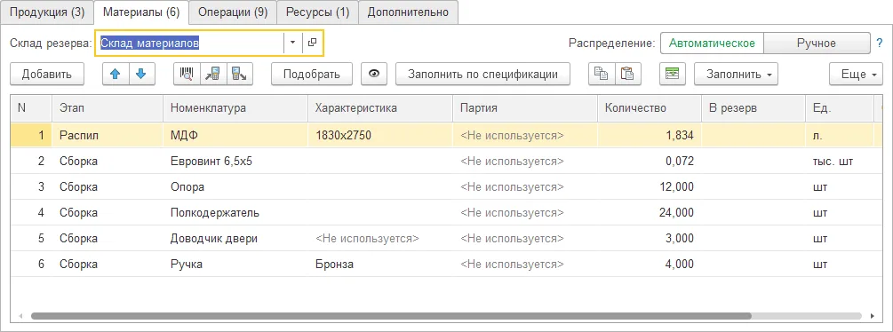Select Ручное distribution mode
The image size is (893, 332).
tap(817, 43)
